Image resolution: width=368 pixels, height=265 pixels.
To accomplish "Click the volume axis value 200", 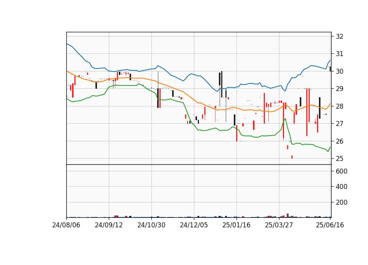I will tap(342, 202).
